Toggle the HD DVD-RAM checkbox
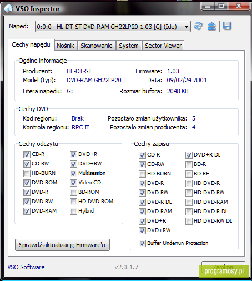The image size is (252, 281). coord(189,202)
